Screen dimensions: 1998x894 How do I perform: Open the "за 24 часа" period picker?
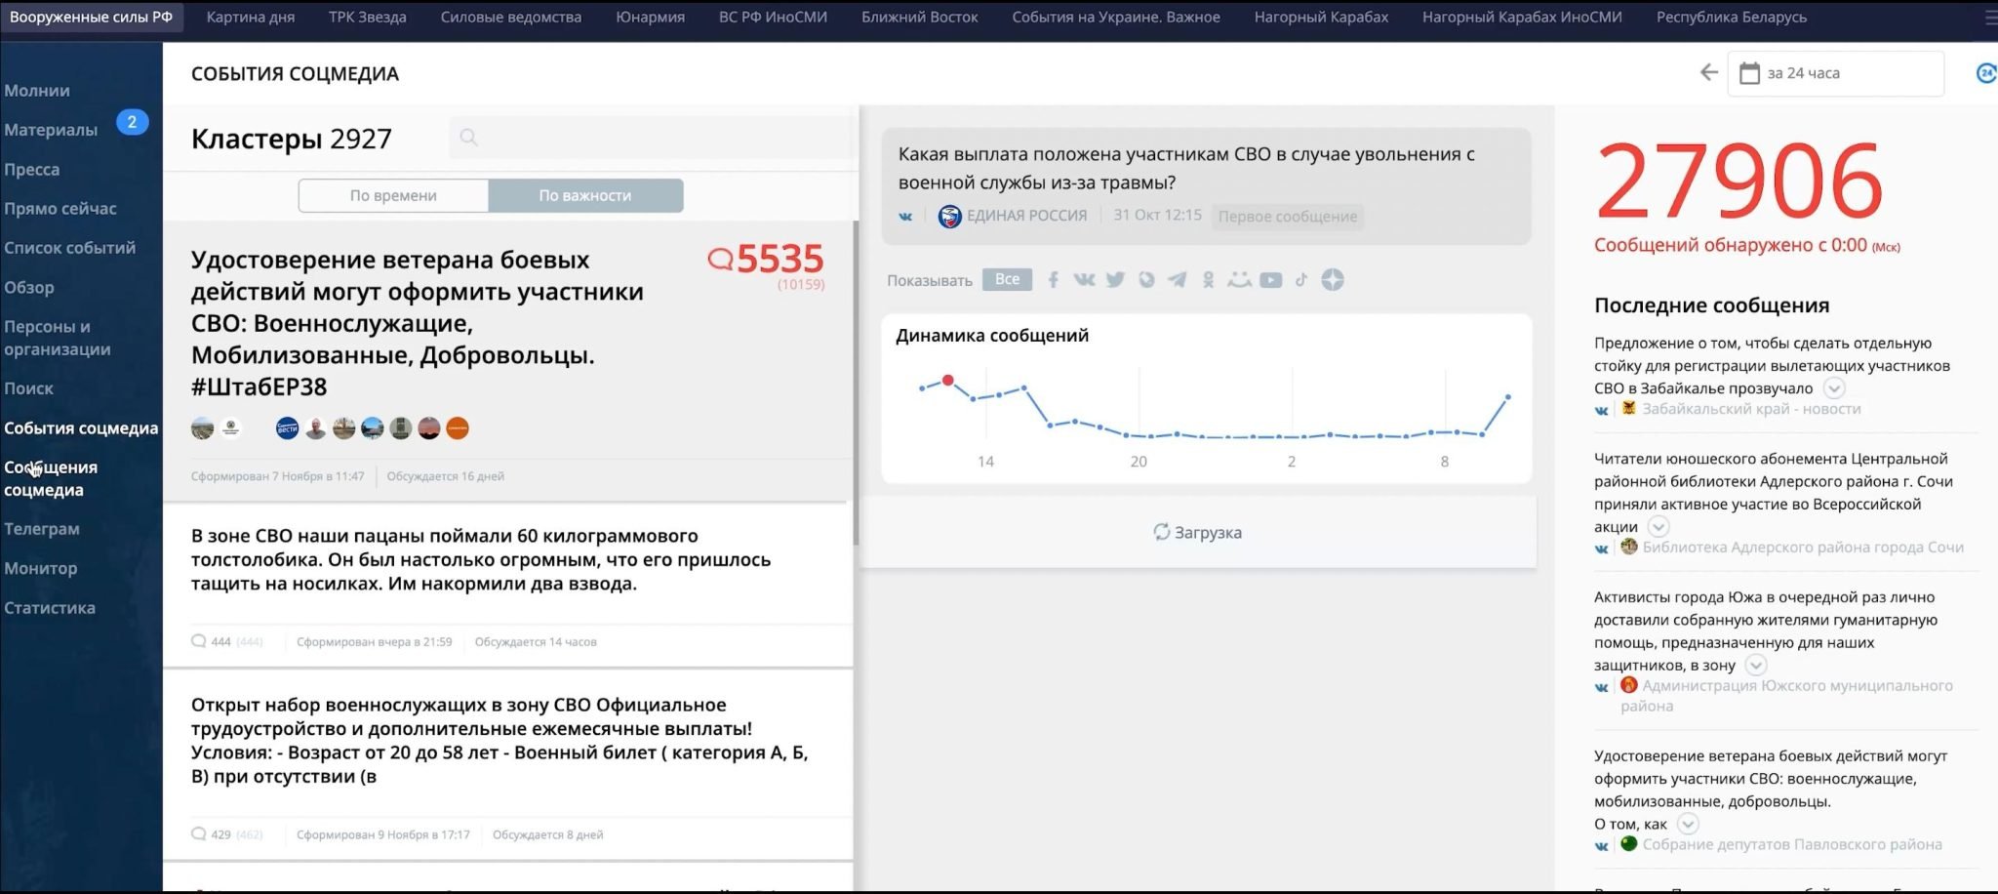1834,73
